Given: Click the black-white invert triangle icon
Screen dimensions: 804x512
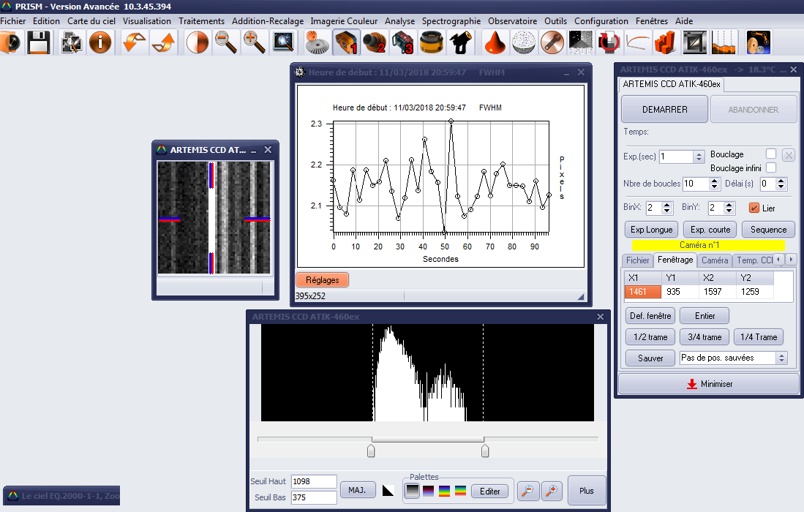Looking at the screenshot, I should point(388,491).
